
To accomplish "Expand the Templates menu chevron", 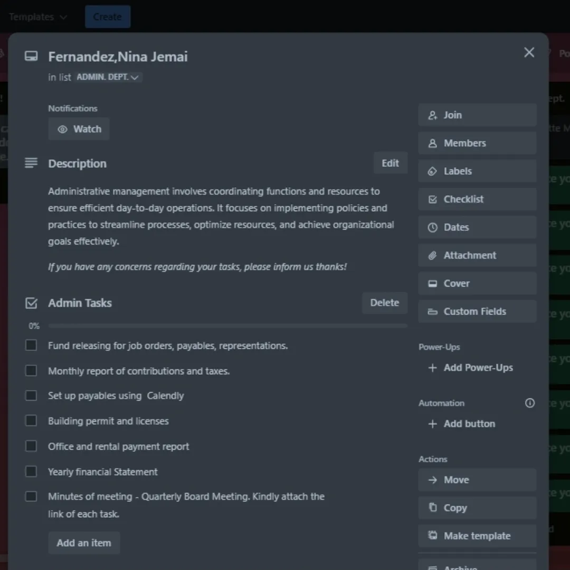I will (64, 17).
